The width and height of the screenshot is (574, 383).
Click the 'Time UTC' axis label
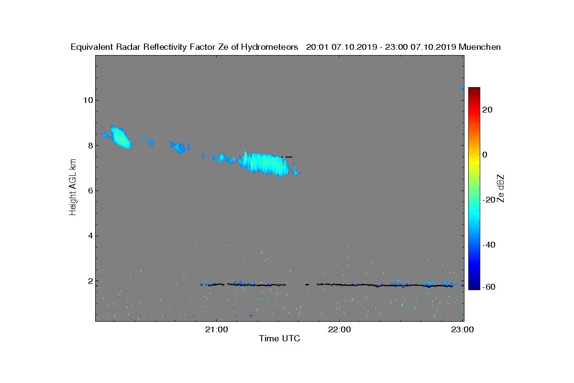click(280, 338)
